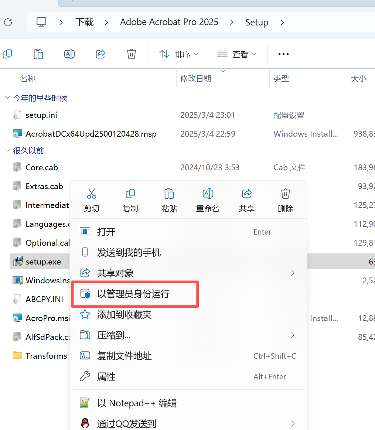This screenshot has height=430, width=375.
Task: Expand chevron after 下载 breadcrumb
Action: point(106,22)
